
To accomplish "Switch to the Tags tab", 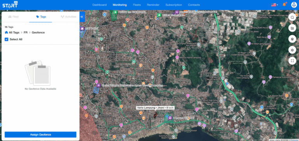I will (x=41, y=17).
